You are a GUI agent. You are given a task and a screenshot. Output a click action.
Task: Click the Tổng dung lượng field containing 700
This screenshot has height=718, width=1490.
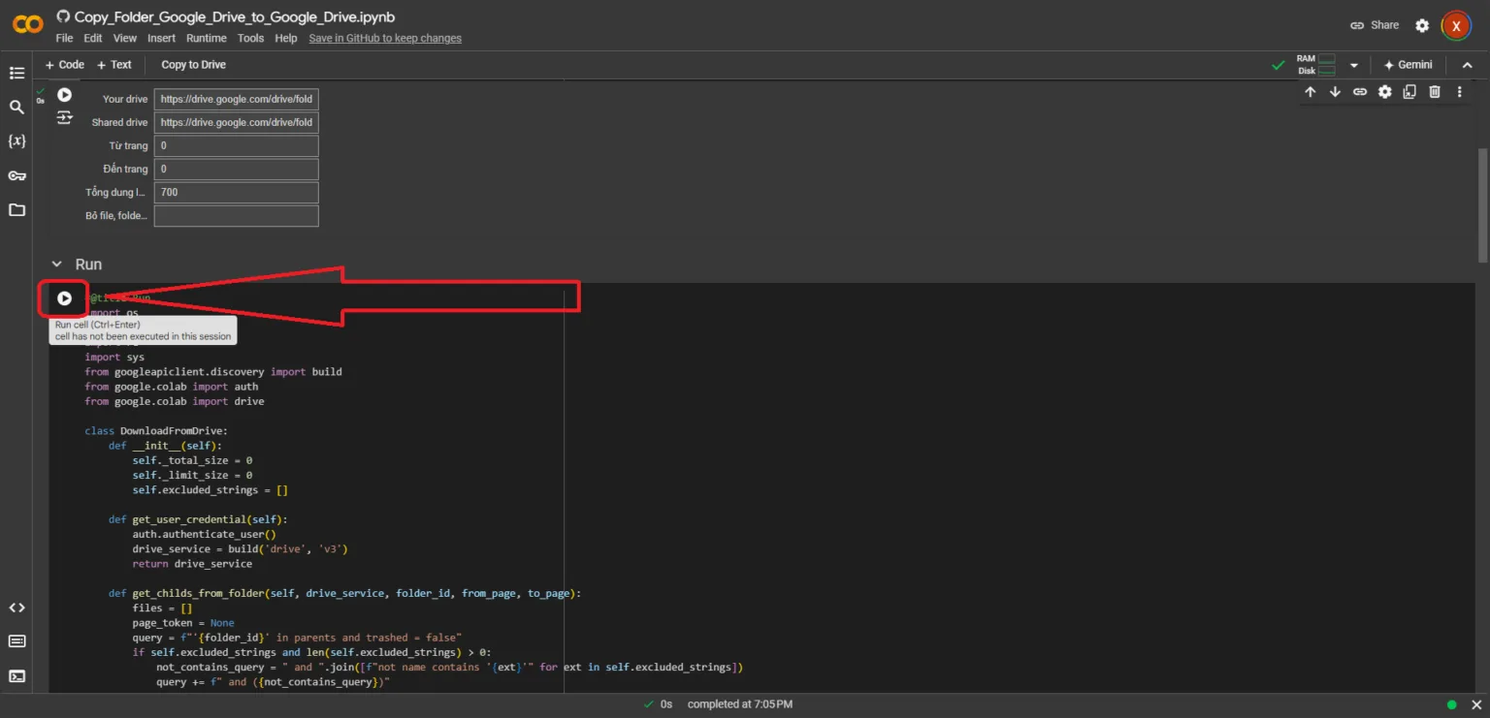[236, 192]
